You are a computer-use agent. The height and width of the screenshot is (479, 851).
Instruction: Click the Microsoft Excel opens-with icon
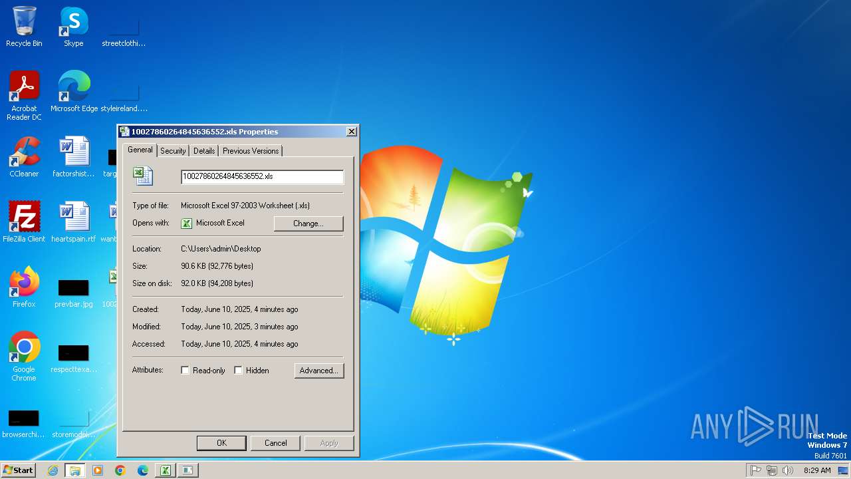coord(187,224)
